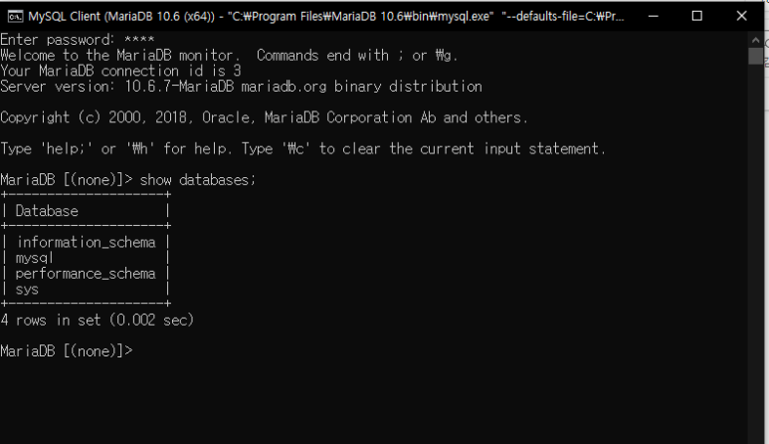
Task: Click the 'Server version: 10.6.7-MariaDB' line
Action: pyautogui.click(x=241, y=87)
